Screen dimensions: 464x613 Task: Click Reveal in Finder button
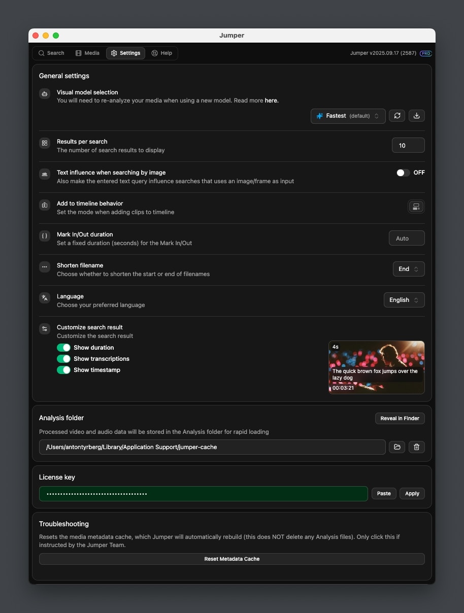click(400, 418)
